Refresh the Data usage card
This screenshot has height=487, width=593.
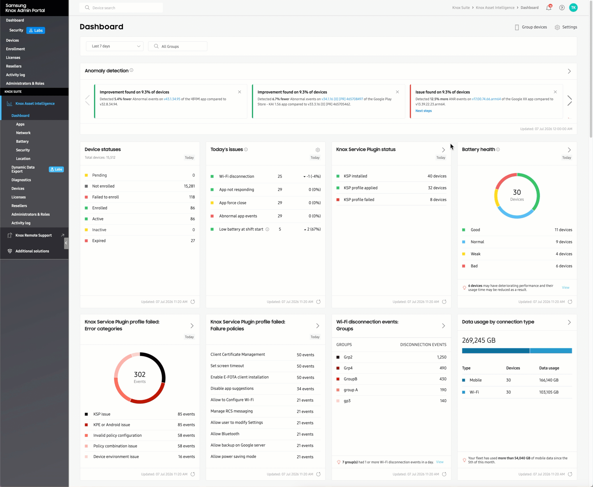point(570,474)
